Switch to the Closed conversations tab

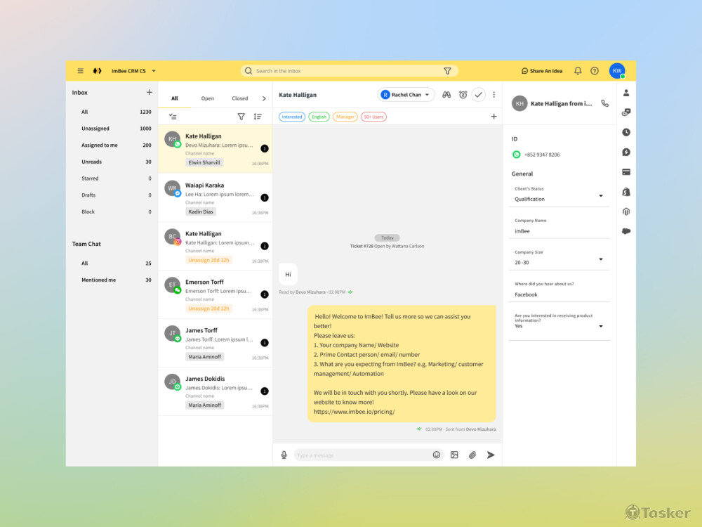coord(239,98)
